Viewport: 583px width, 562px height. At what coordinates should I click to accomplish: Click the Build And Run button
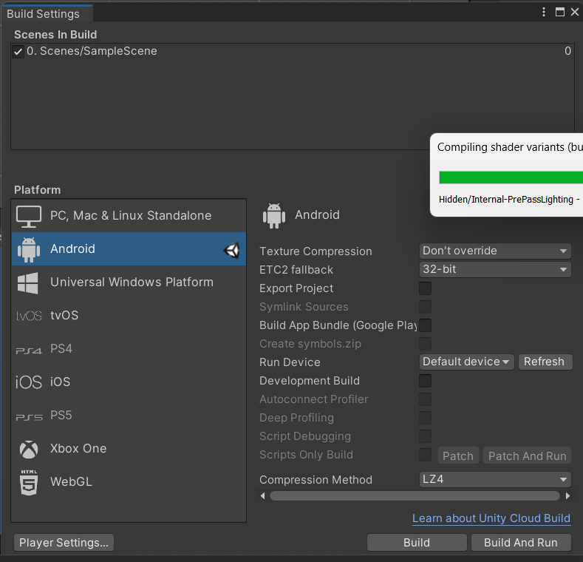(521, 543)
